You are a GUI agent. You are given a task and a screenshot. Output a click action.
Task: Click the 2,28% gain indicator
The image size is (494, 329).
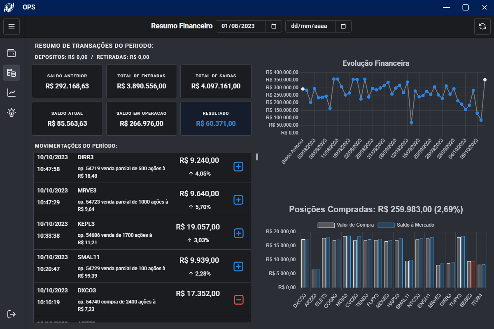coord(199,273)
